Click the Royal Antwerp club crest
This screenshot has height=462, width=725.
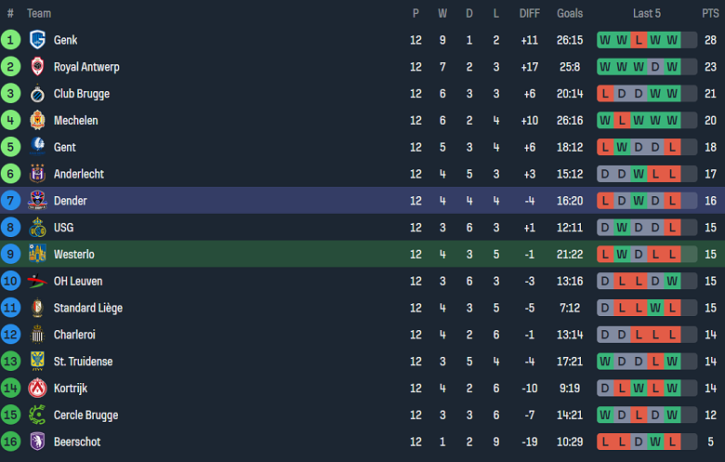tap(37, 67)
